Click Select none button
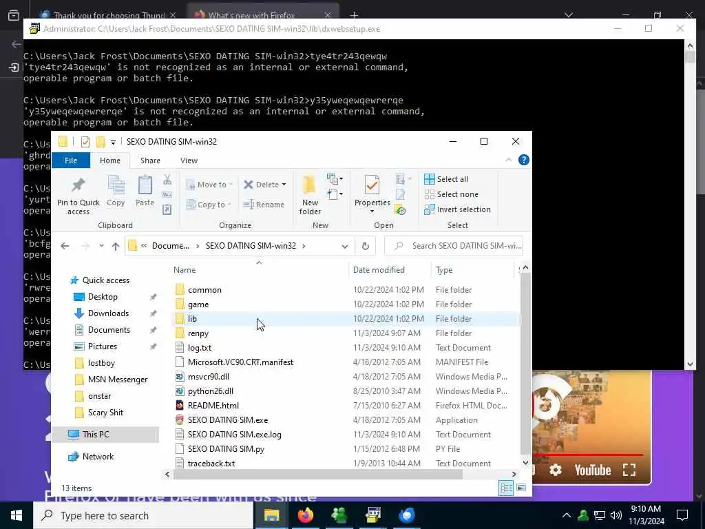Screen dimensions: 705x529 coord(452,194)
